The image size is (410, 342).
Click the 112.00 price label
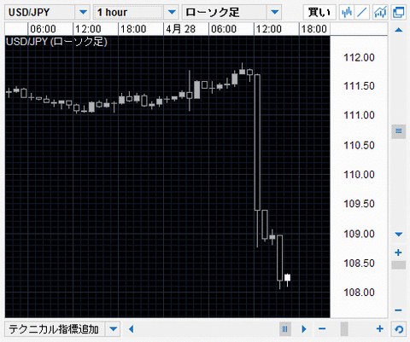(359, 58)
